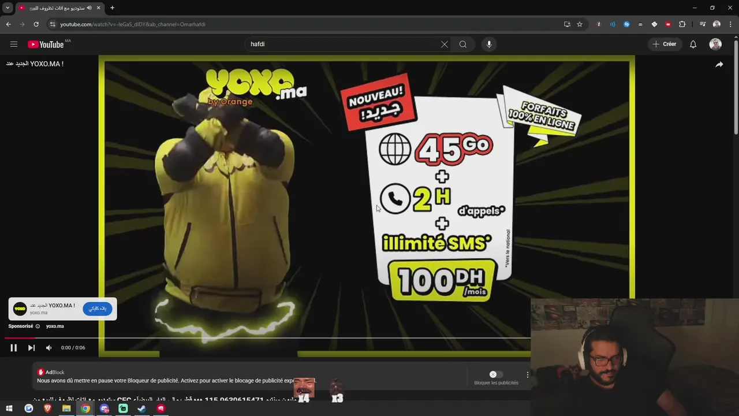Open the Chrome profile avatar
This screenshot has height=416, width=739.
point(716,24)
